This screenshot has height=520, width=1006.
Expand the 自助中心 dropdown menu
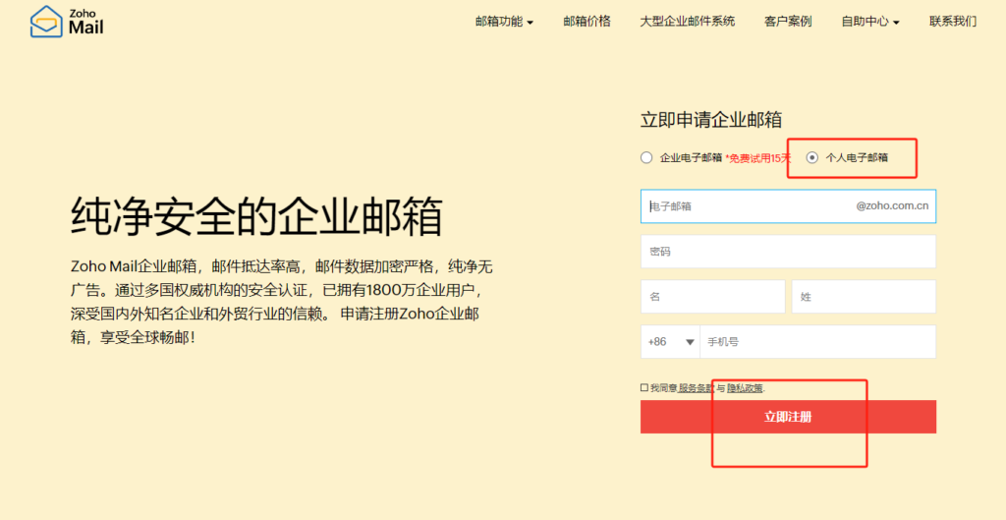click(870, 22)
